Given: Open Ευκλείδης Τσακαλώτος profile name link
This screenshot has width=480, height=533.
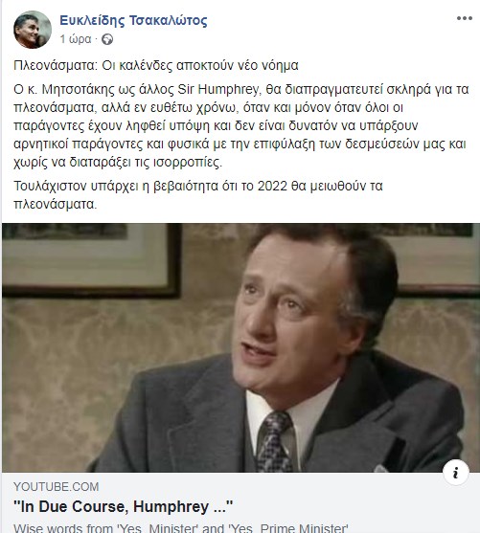Looking at the screenshot, I should (133, 20).
